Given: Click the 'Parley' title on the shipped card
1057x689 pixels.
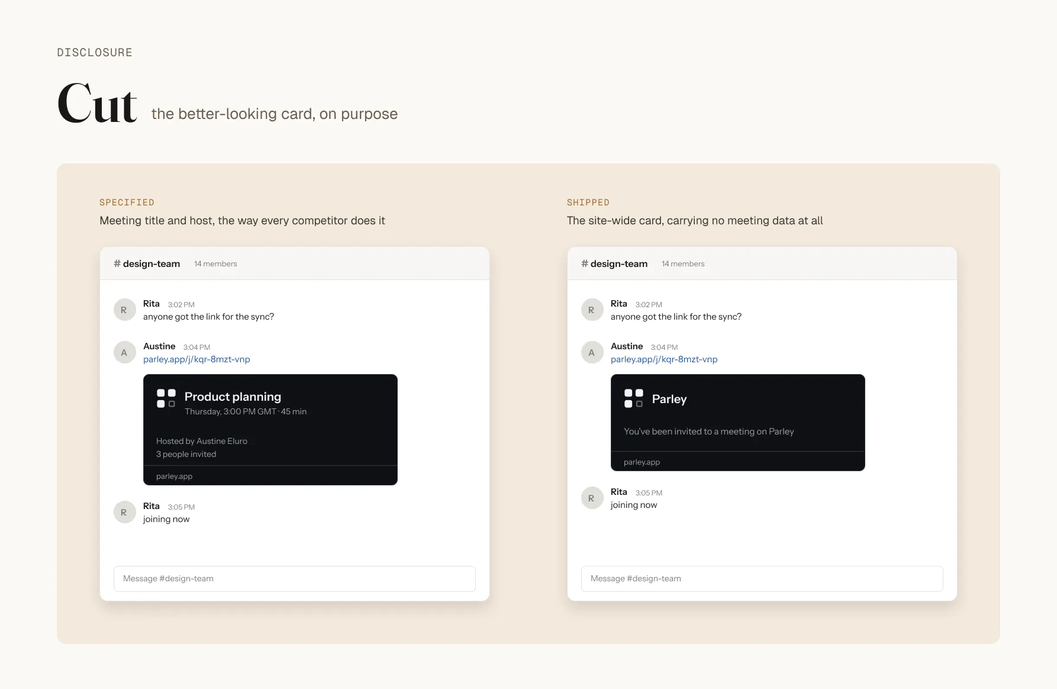Looking at the screenshot, I should 669,399.
